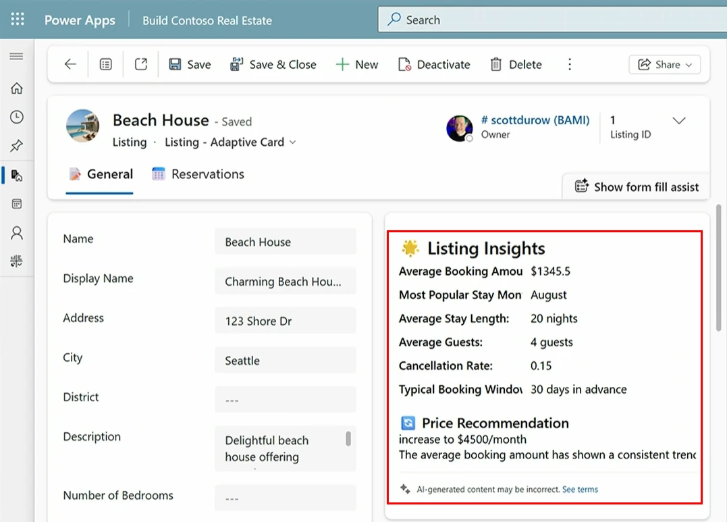Click the Search box in header
This screenshot has width=727, height=522.
550,20
